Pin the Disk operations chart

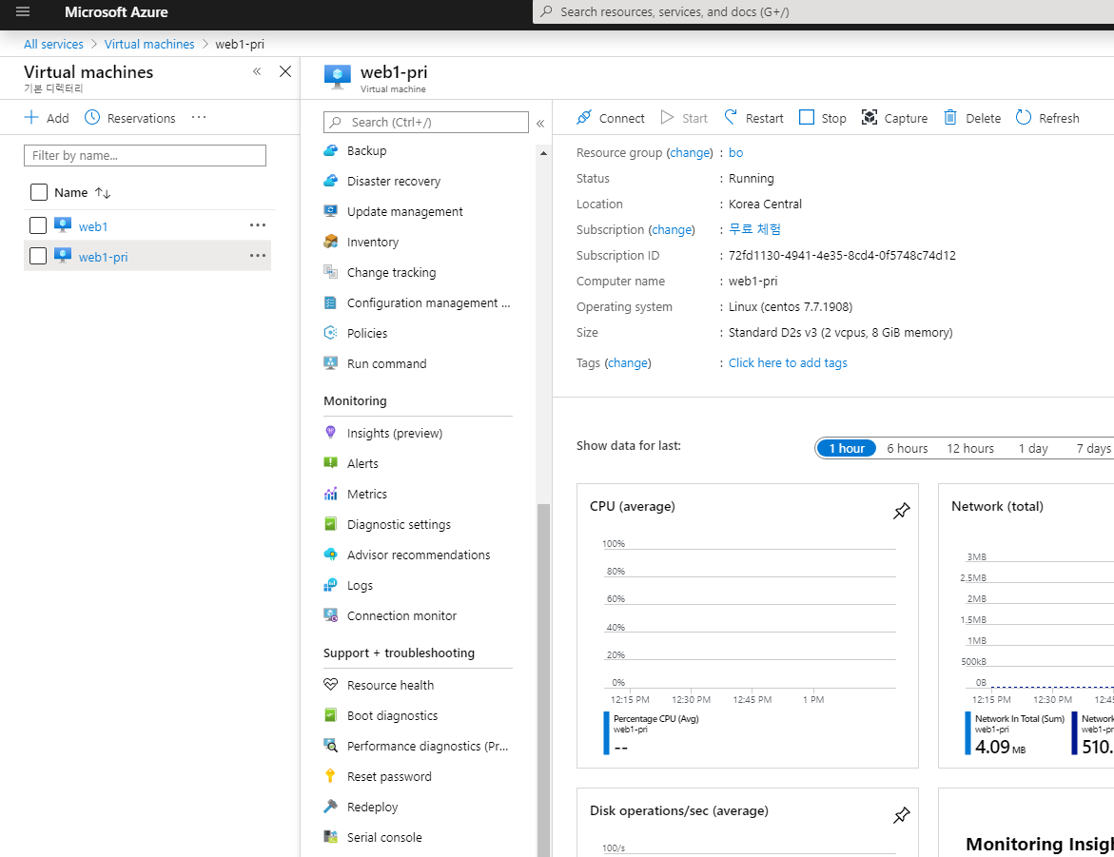pos(901,814)
